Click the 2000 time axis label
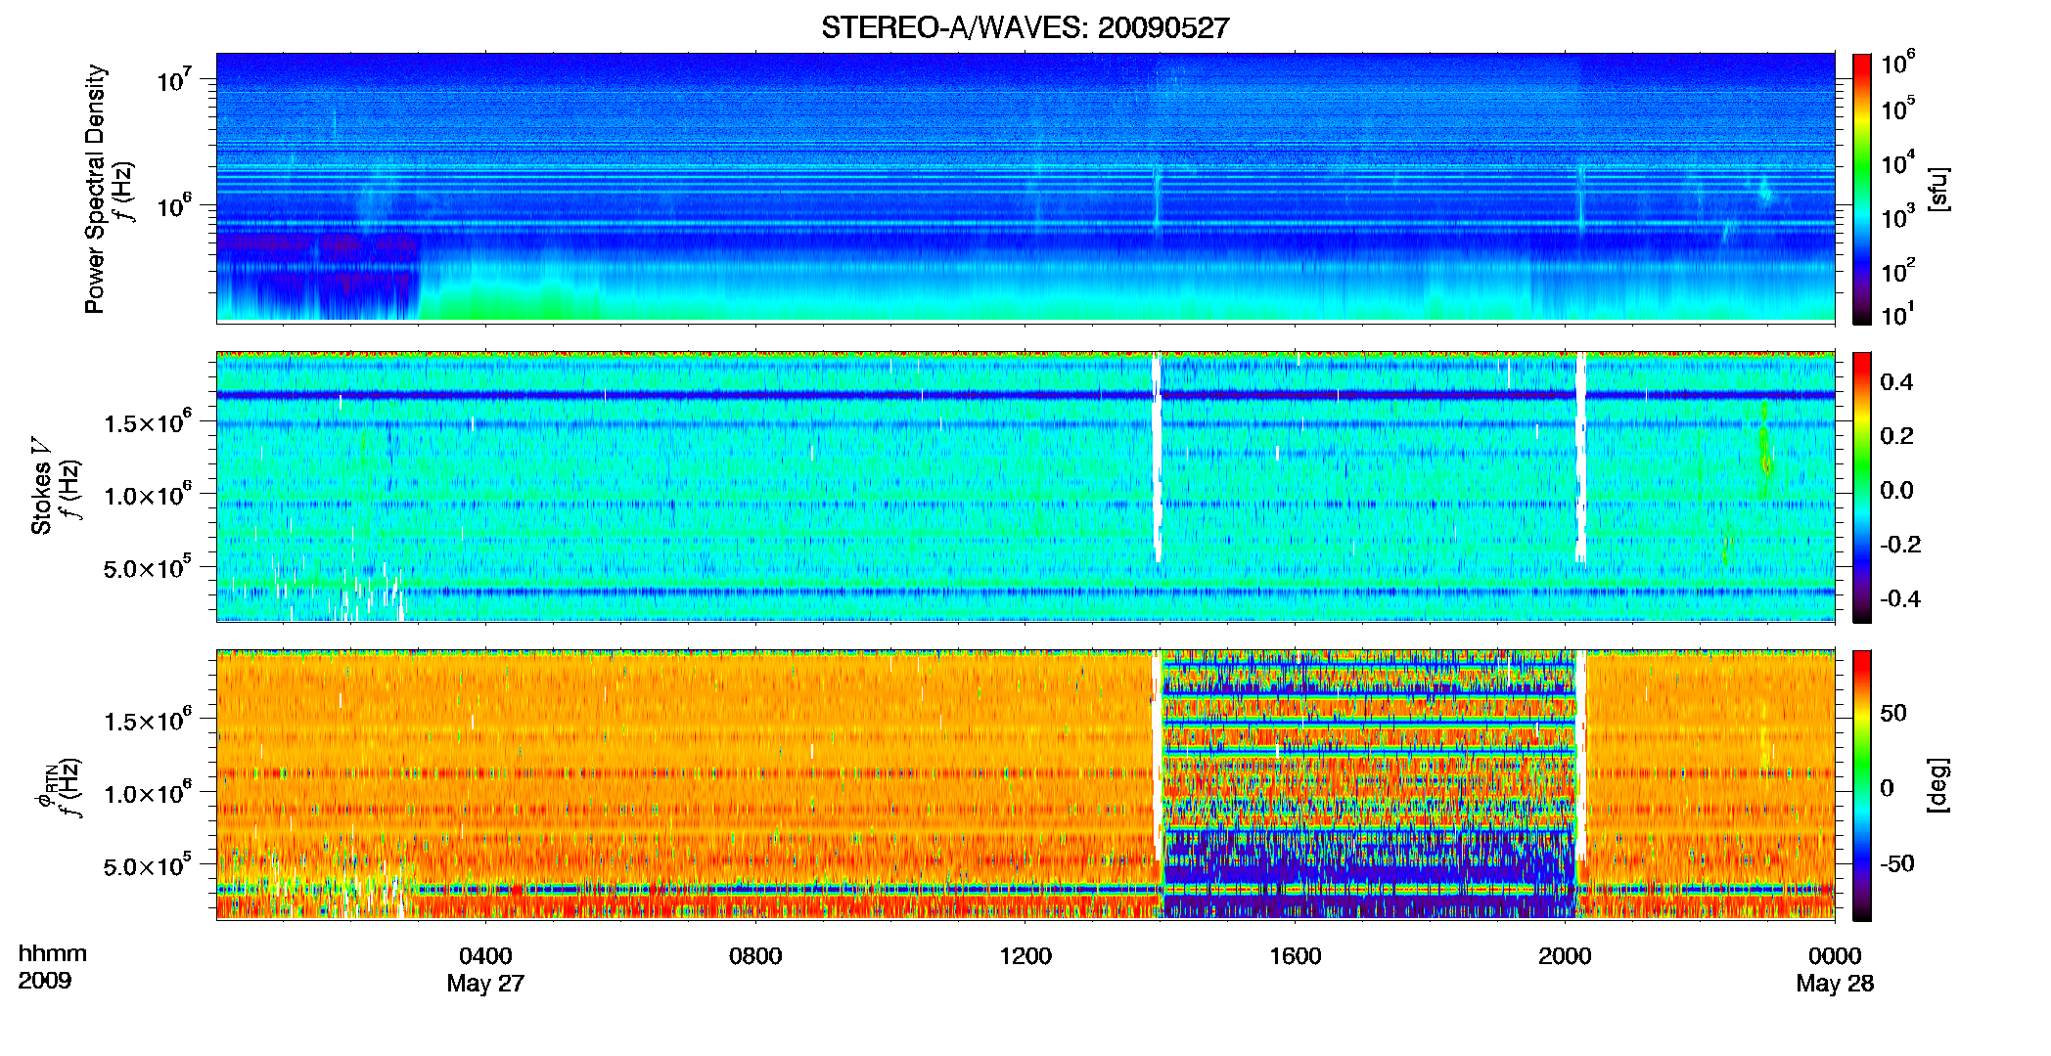The image size is (2051, 1056). (x=1565, y=956)
